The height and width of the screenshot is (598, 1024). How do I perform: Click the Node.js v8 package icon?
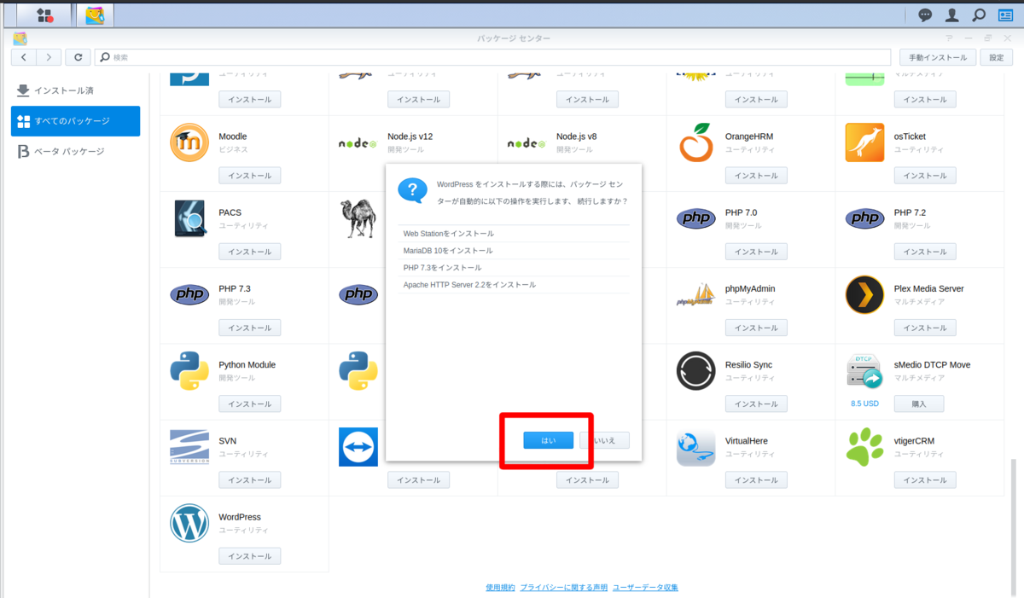(x=527, y=143)
